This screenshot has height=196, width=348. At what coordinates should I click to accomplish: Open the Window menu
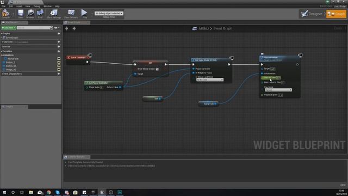point(47,6)
